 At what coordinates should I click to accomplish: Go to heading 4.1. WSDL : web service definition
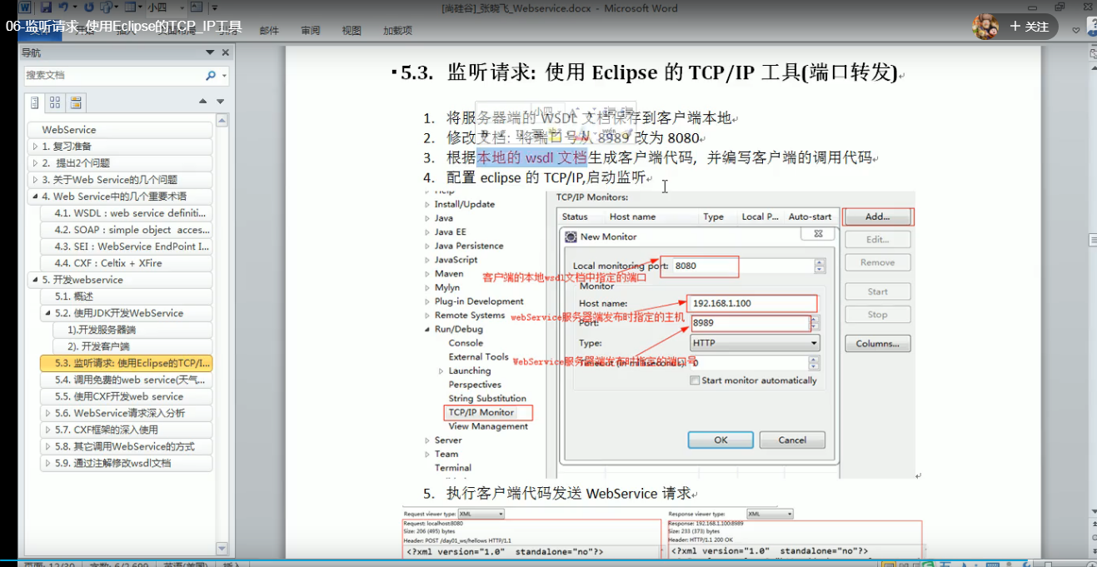click(x=126, y=213)
